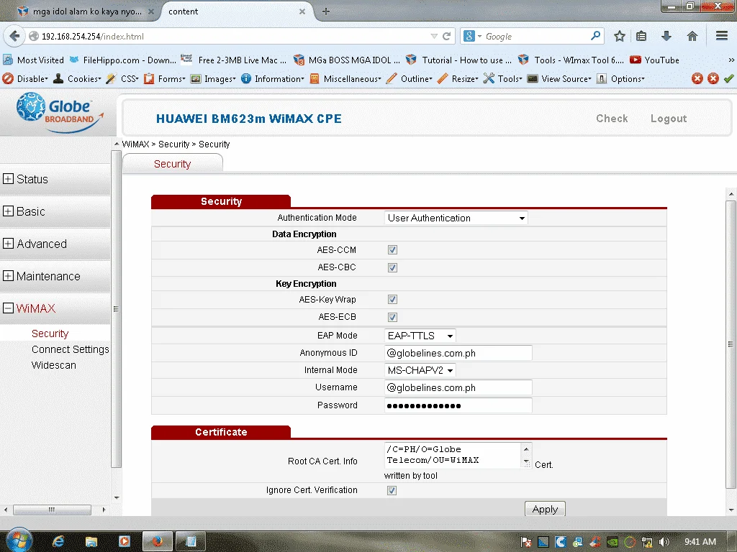This screenshot has height=552, width=737.
Task: Open the Information developer menu
Action: (x=273, y=79)
